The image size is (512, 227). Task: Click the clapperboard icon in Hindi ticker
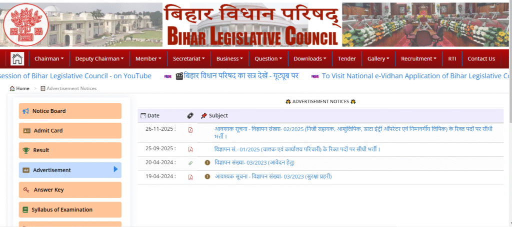[x=179, y=76]
